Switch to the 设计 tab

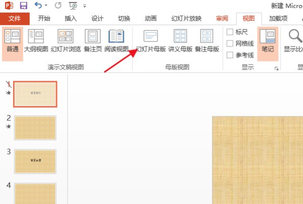(97, 19)
